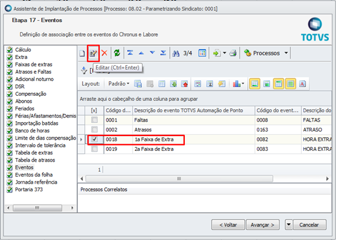
Task: Select the Eventos da folha step
Action: coord(34,175)
